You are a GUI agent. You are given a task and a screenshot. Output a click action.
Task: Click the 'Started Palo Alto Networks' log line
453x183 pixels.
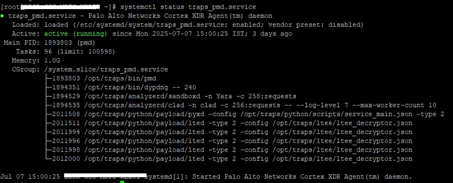[206, 176]
